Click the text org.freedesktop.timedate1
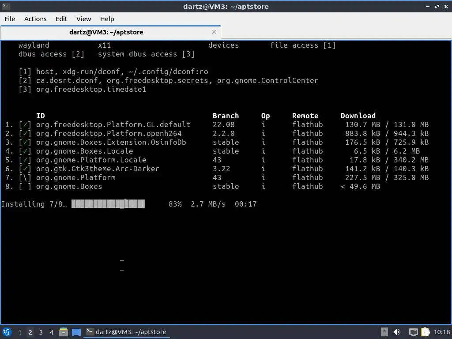Viewport: 452px width, 339px height. pos(91,89)
